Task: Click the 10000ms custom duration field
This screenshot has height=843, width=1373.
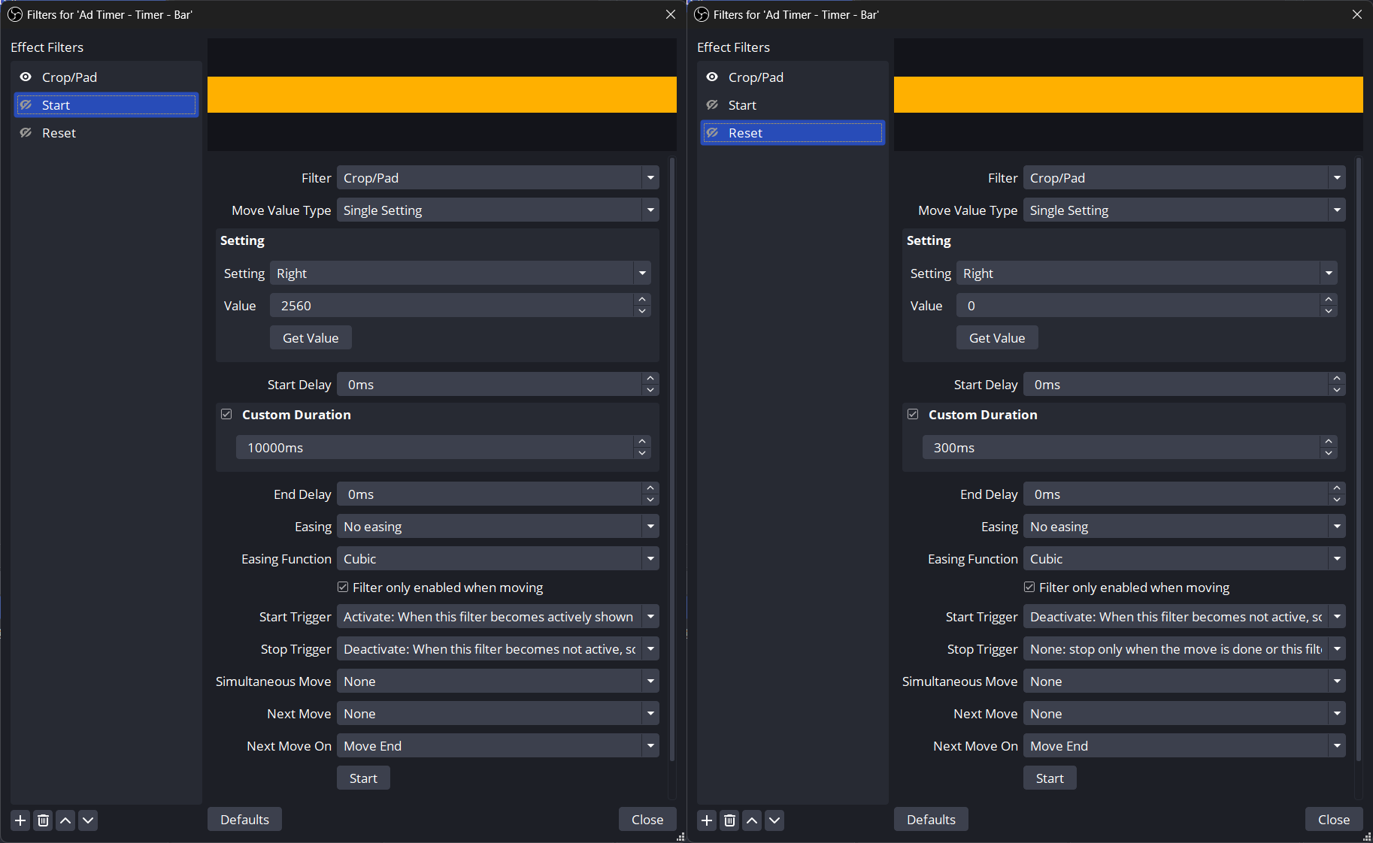Action: tap(435, 448)
